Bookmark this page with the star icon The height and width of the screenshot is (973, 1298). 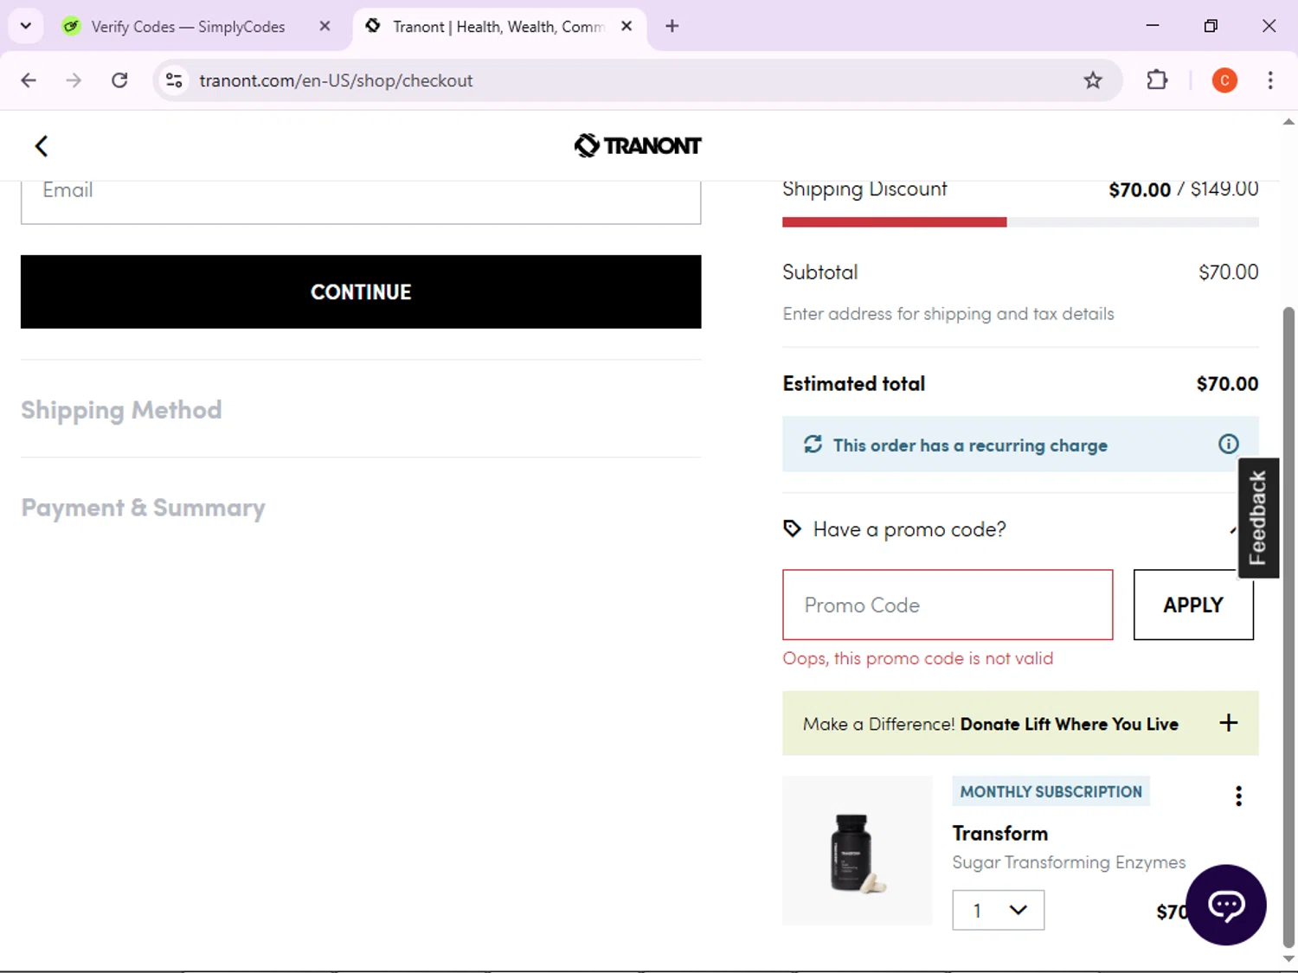1093,80
